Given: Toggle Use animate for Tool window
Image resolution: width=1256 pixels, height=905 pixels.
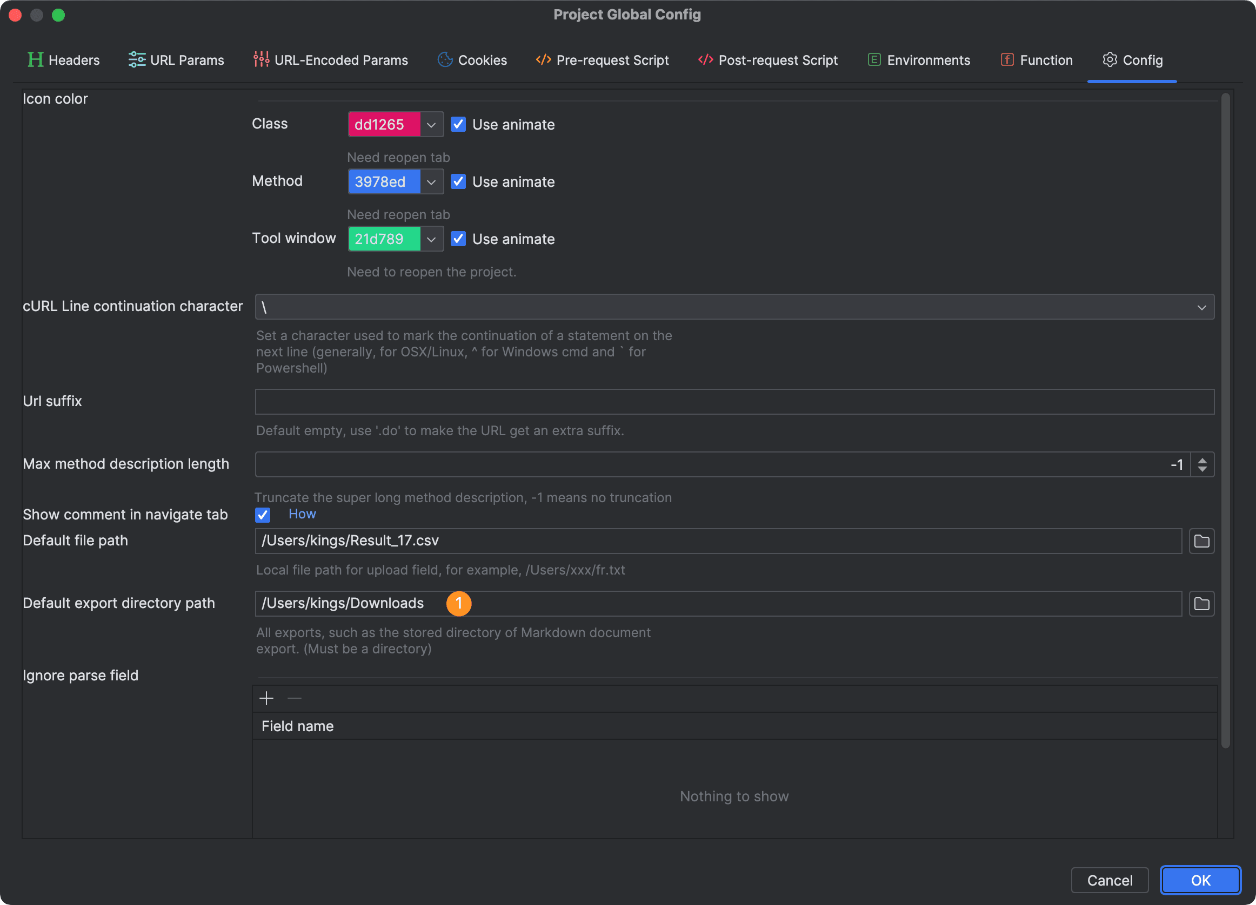Looking at the screenshot, I should [458, 239].
